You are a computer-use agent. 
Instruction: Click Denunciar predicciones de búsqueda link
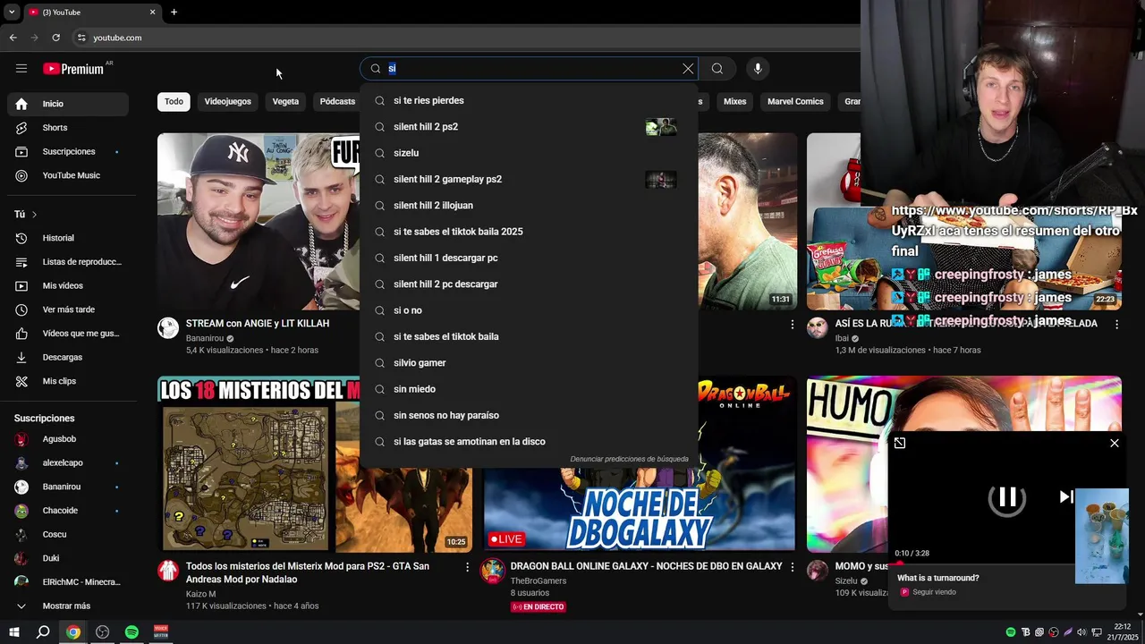tap(629, 459)
